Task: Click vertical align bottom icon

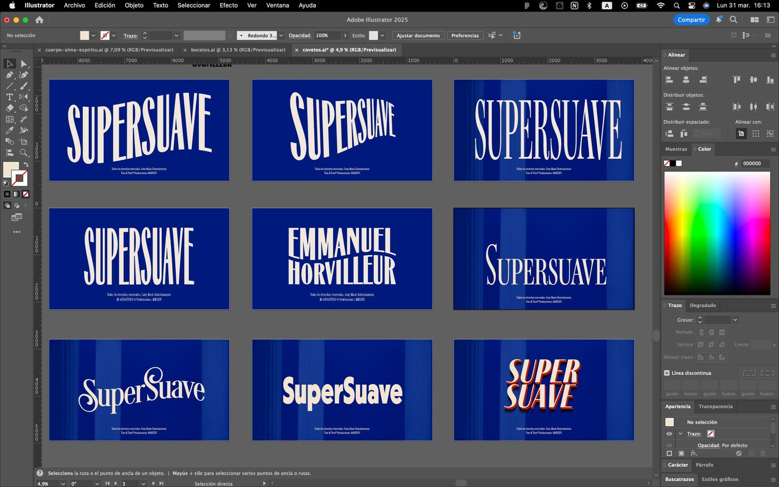Action: click(770, 80)
